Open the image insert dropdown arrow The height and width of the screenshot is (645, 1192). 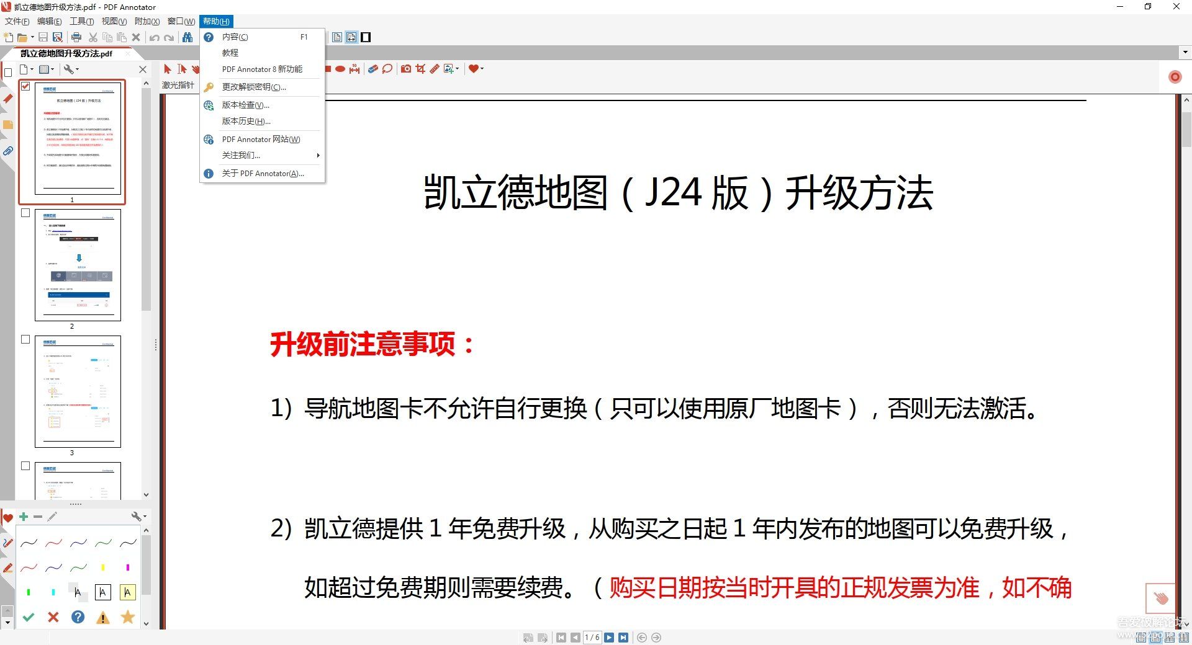[x=458, y=69]
